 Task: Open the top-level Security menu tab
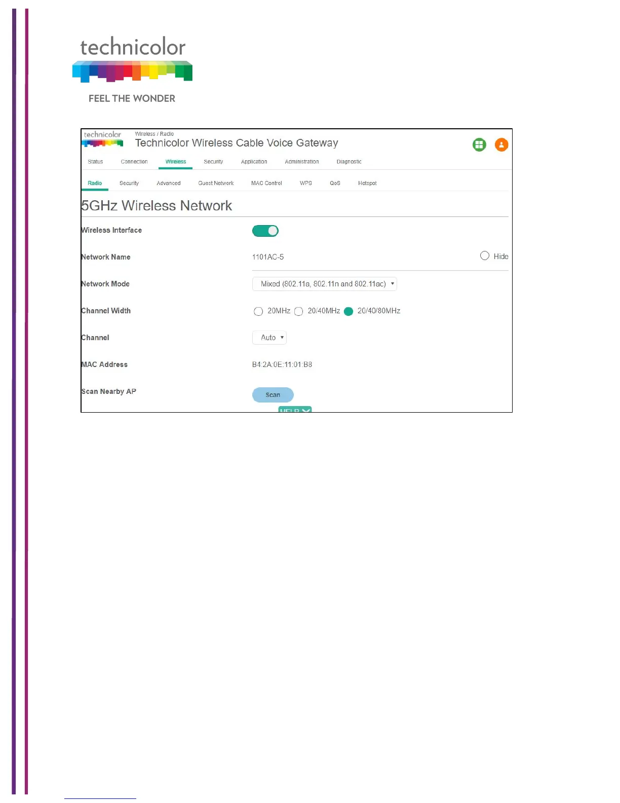213,162
